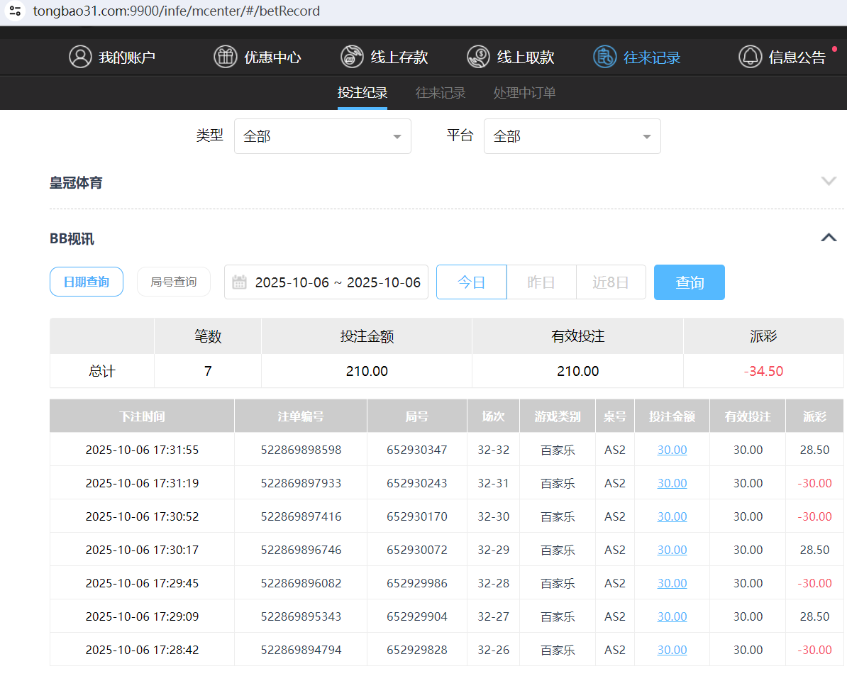Open 我的账户 via its account icon
This screenshot has height=681, width=847.
[x=80, y=57]
